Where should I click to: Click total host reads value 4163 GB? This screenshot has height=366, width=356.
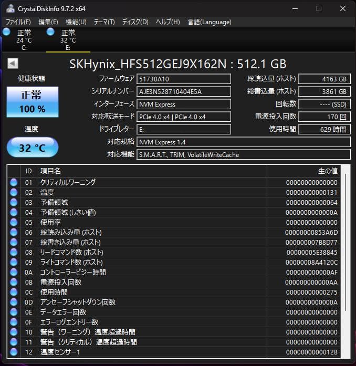[x=324, y=79]
